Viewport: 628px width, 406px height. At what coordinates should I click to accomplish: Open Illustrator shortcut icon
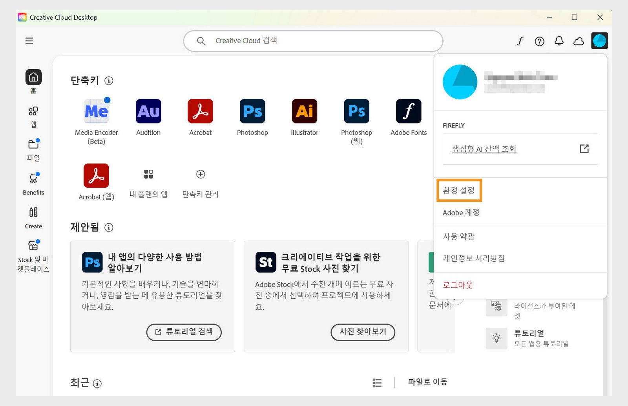point(304,111)
